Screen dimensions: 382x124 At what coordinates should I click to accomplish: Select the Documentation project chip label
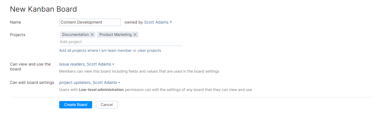pyautogui.click(x=75, y=35)
